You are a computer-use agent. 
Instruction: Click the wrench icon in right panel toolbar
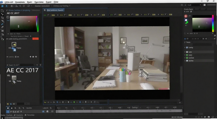pyautogui.click(x=206, y=39)
